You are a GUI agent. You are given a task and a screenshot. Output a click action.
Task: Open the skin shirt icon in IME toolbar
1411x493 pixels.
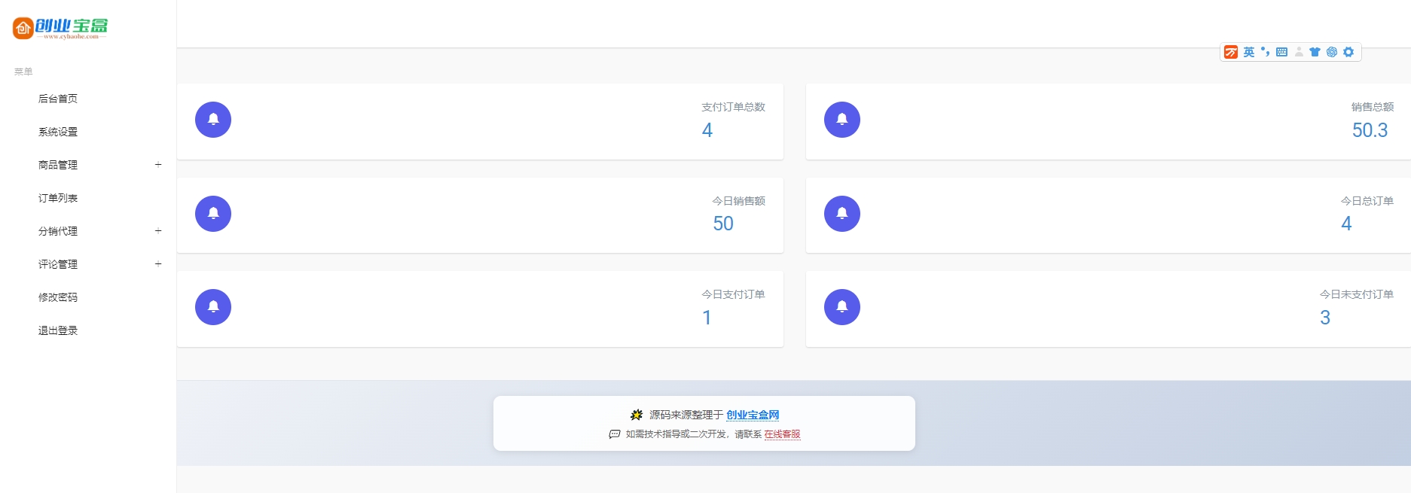coord(1315,52)
